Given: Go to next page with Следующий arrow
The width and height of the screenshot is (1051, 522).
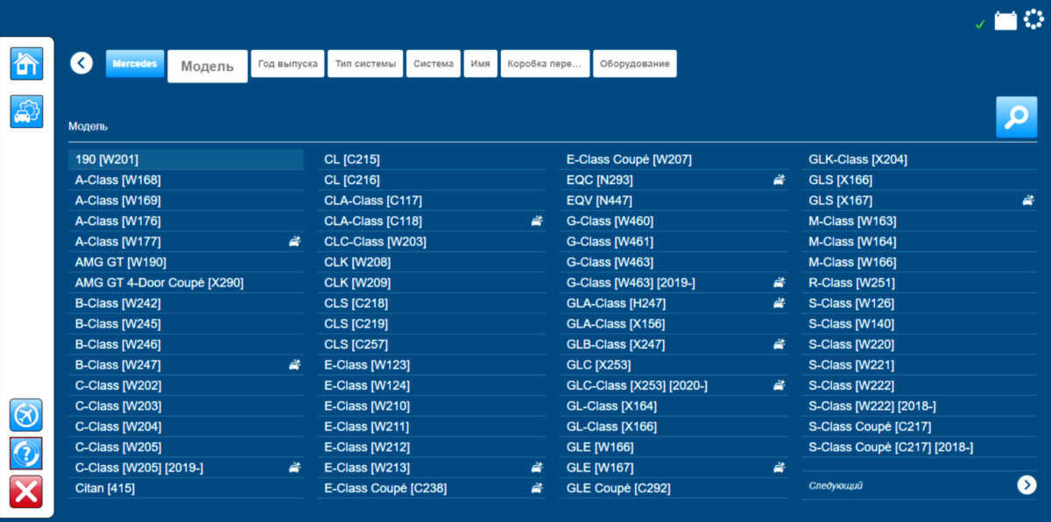Looking at the screenshot, I should click(1026, 485).
